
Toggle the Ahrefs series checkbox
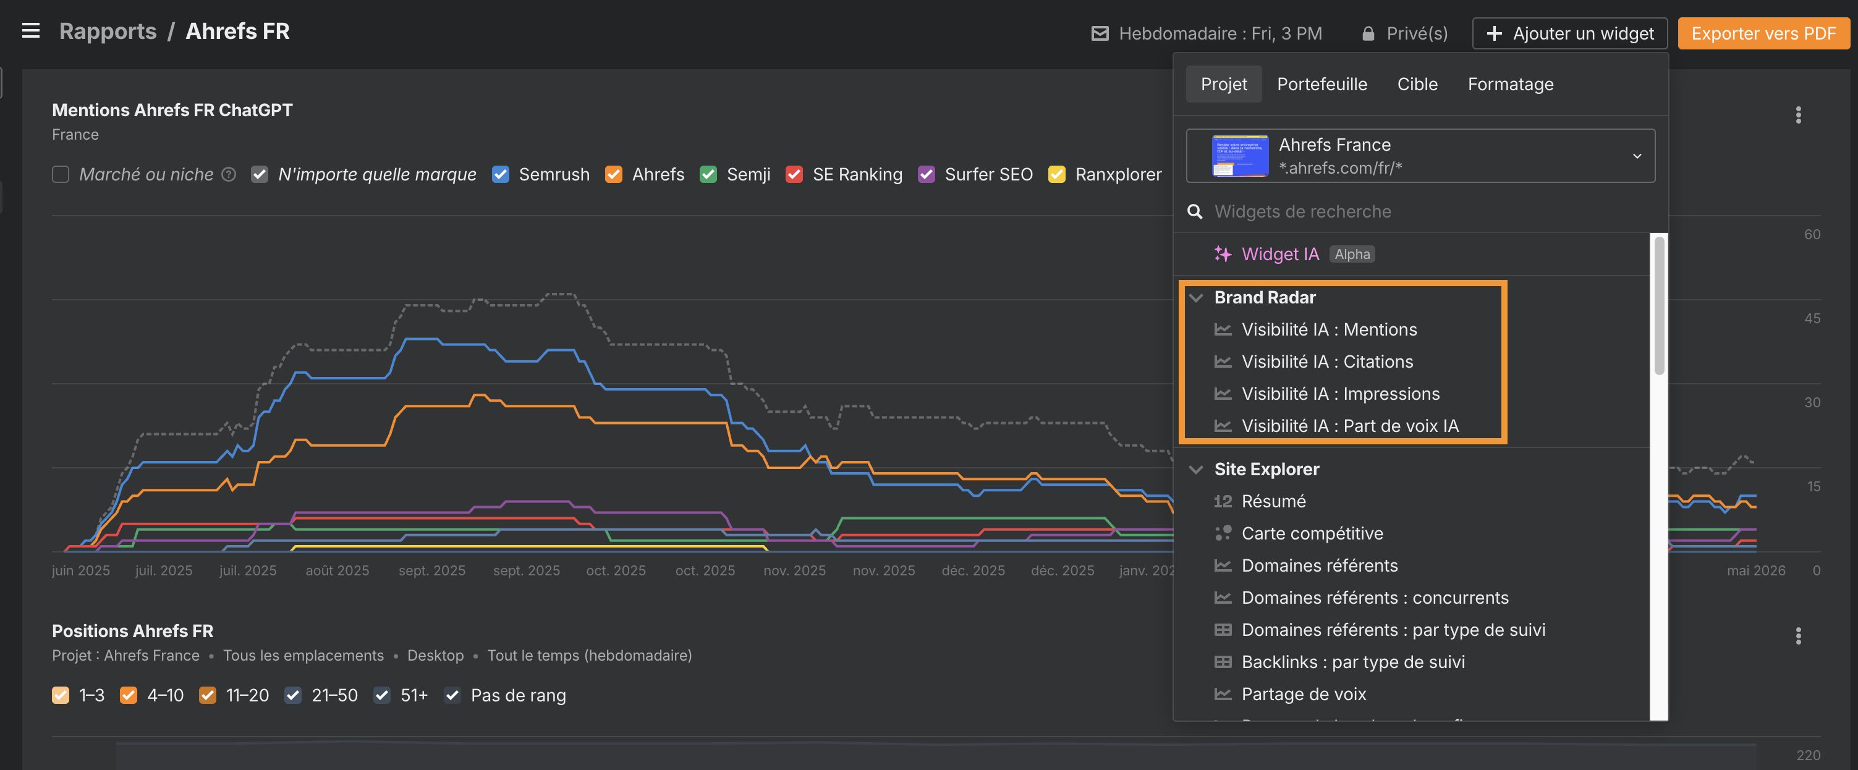614,174
